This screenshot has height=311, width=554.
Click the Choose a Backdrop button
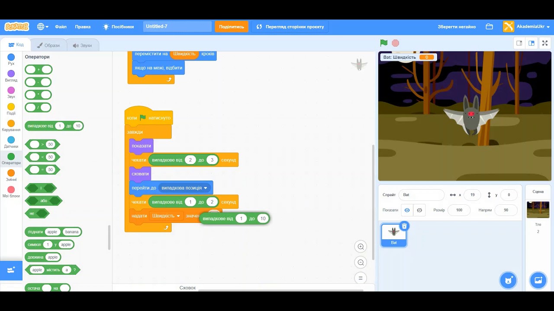538,280
